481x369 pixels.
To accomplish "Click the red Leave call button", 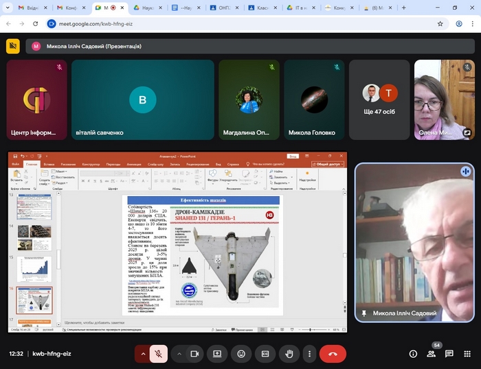I will 333,354.
